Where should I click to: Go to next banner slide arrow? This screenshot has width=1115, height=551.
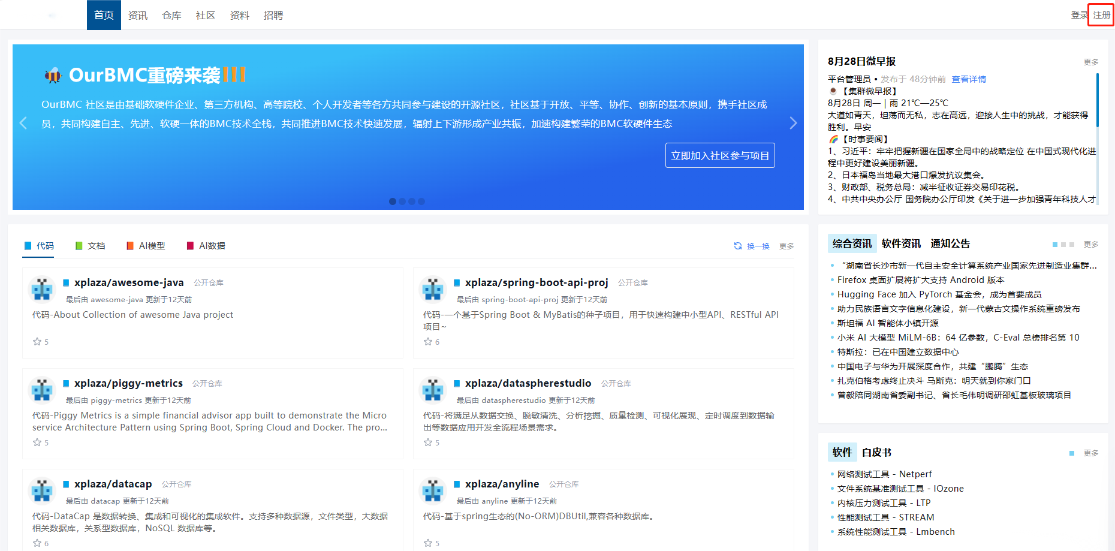(x=793, y=123)
